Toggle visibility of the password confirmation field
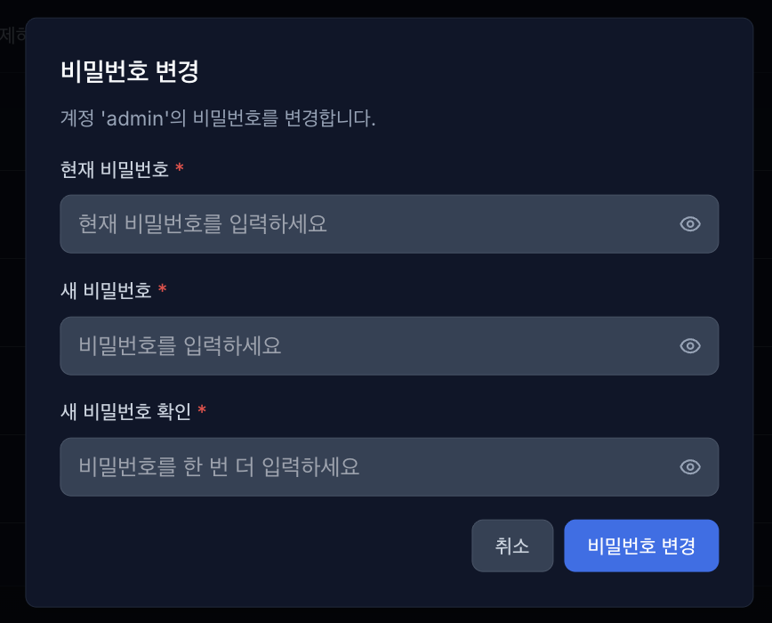The height and width of the screenshot is (623, 772). [x=690, y=466]
